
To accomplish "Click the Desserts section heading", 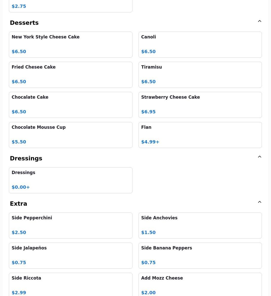I will click(x=24, y=23).
